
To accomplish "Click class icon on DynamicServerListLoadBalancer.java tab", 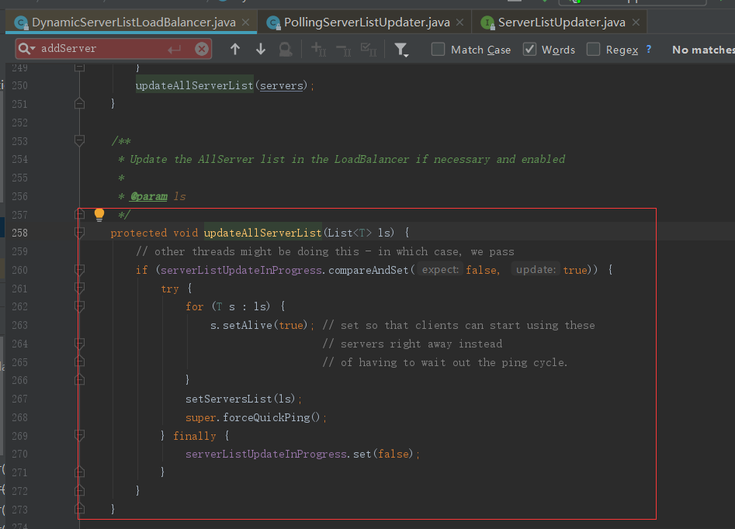I will click(21, 22).
